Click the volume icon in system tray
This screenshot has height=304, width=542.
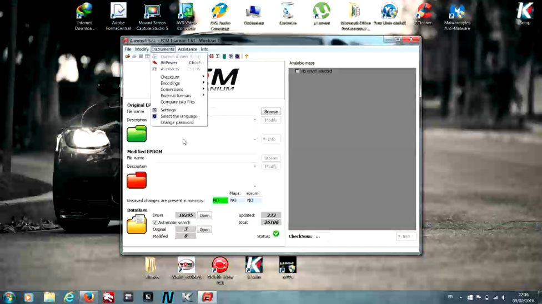504,297
